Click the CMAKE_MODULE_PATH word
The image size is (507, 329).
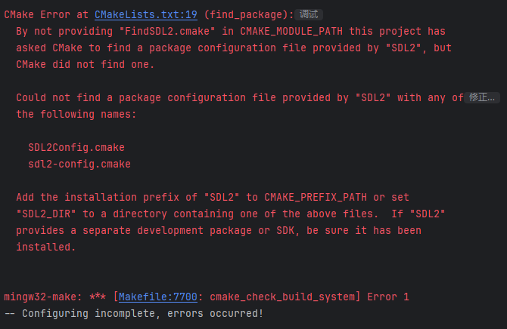(291, 31)
